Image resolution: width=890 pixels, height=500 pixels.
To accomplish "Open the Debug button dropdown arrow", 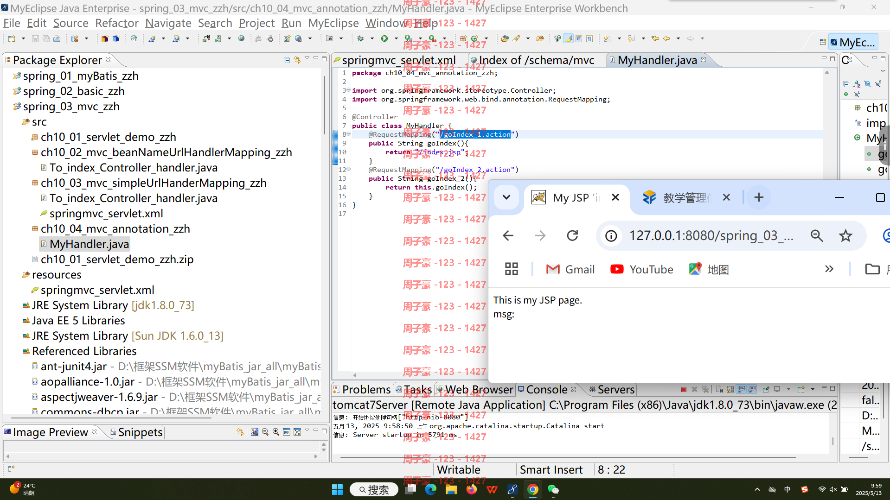I will point(372,39).
